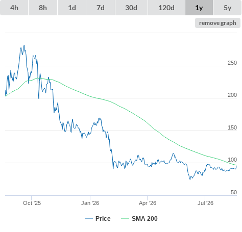Click the active 1y tab
The image size is (242, 232).
[199, 8]
